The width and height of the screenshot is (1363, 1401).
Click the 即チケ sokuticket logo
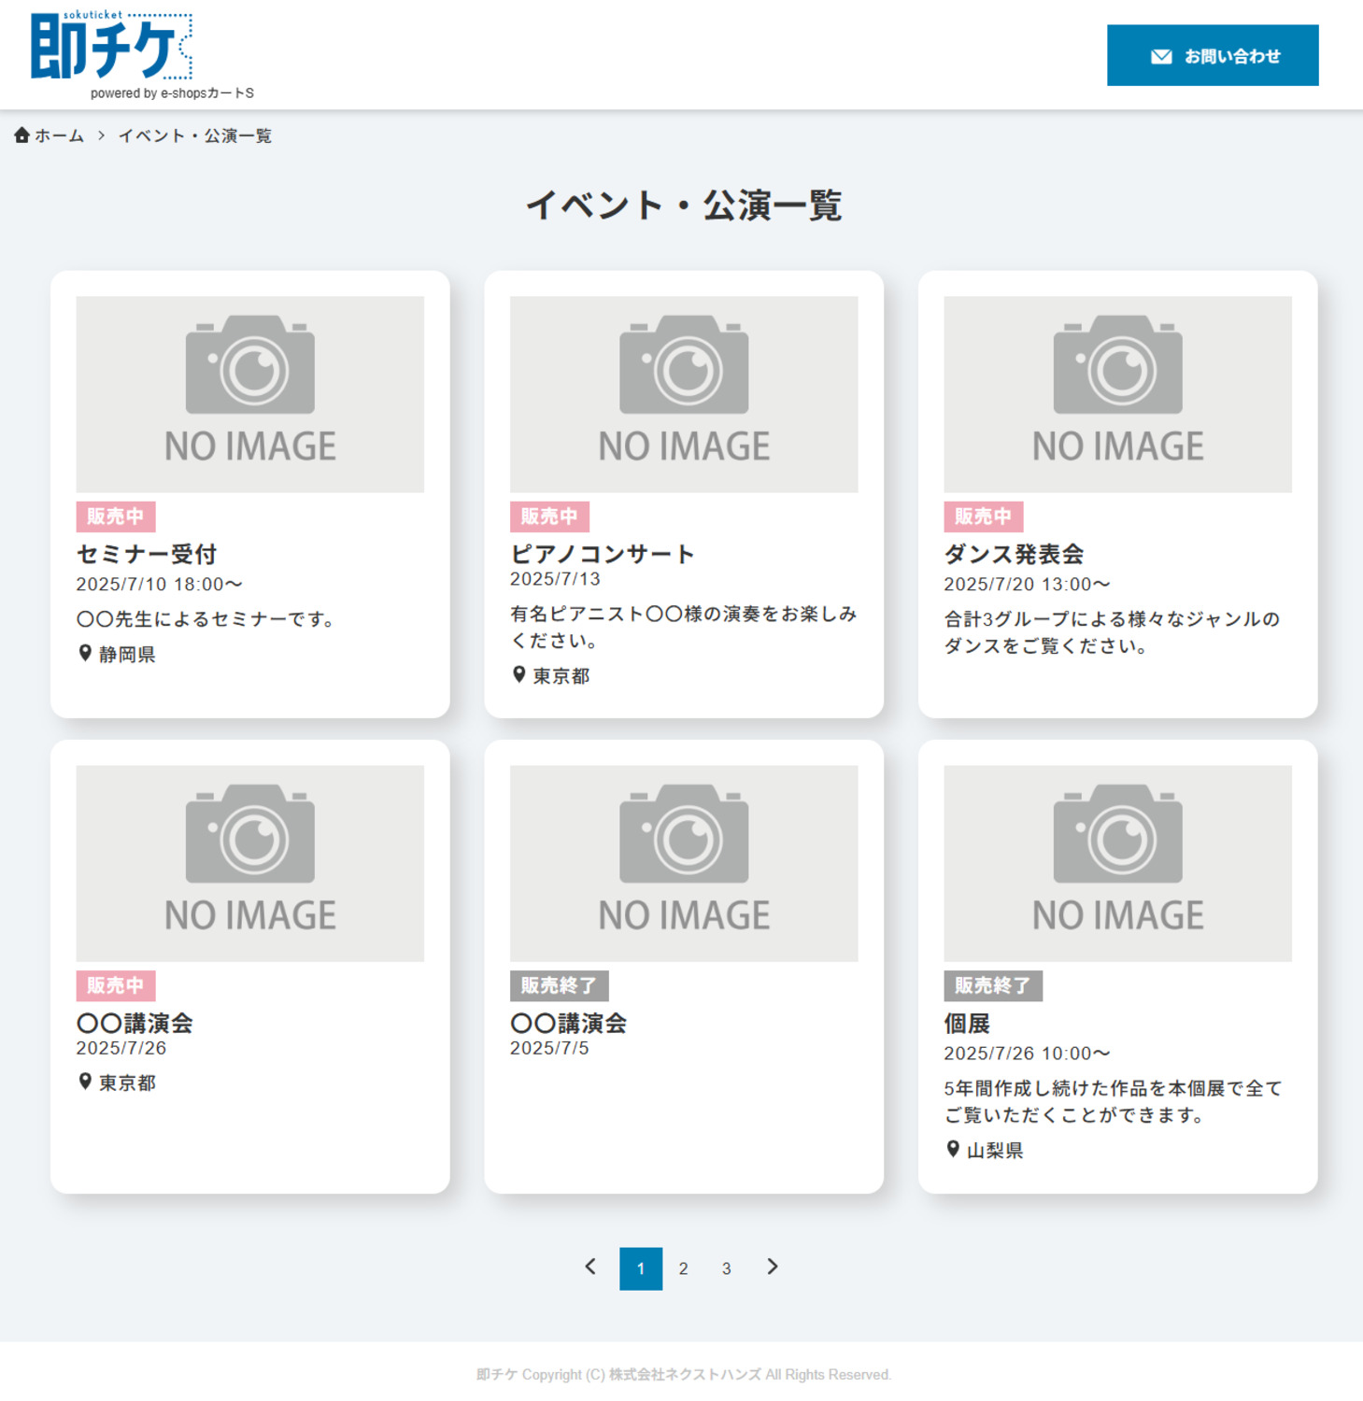(x=112, y=49)
